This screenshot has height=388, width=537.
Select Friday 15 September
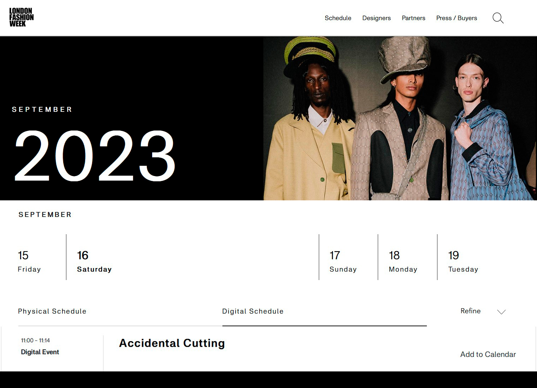[x=29, y=261]
